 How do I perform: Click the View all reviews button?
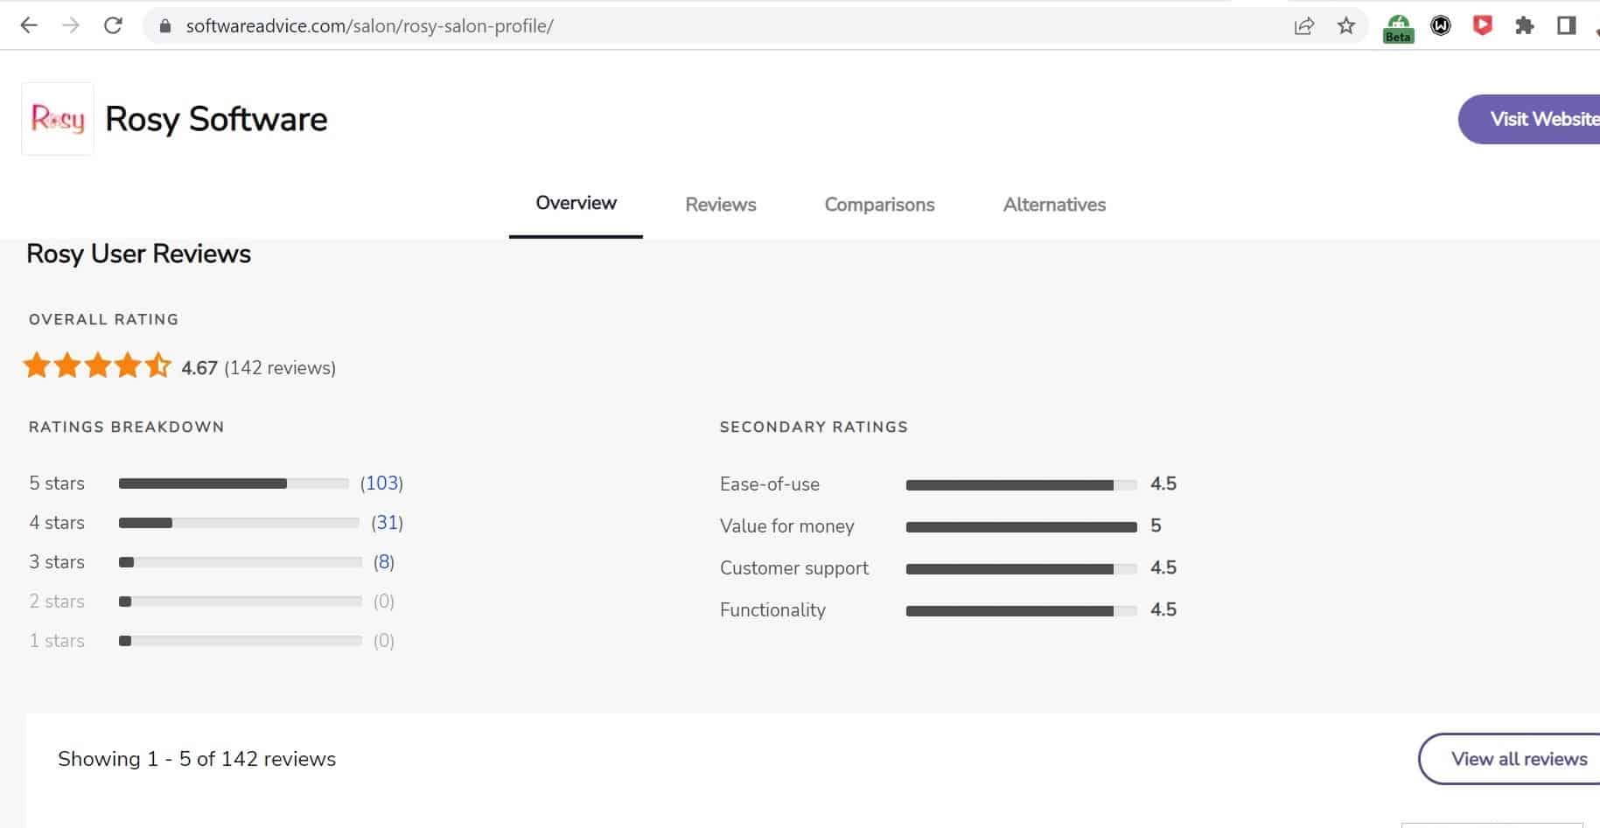coord(1510,759)
